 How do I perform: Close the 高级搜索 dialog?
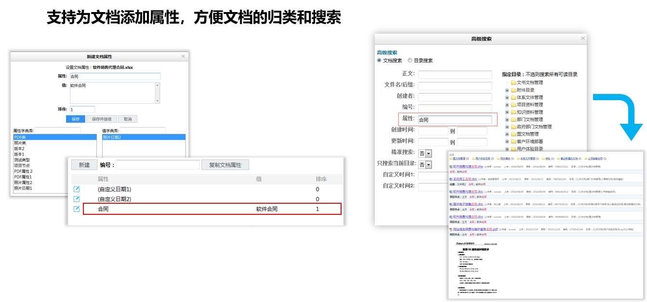pos(583,38)
